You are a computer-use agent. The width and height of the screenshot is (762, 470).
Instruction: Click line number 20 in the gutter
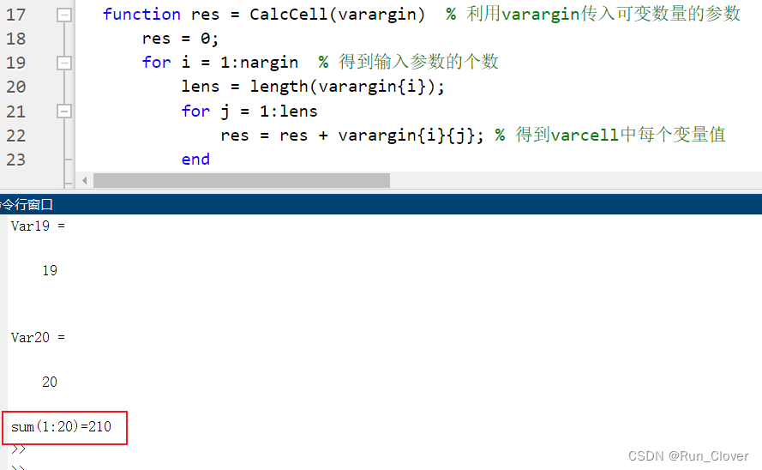[x=15, y=87]
